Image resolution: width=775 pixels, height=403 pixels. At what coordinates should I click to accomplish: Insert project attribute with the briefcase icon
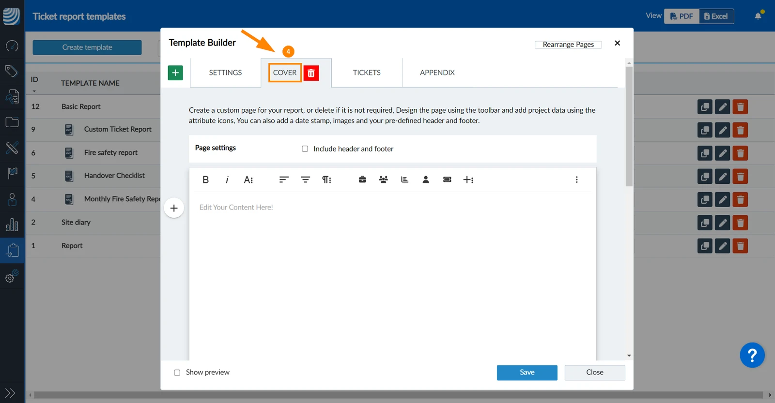point(362,179)
